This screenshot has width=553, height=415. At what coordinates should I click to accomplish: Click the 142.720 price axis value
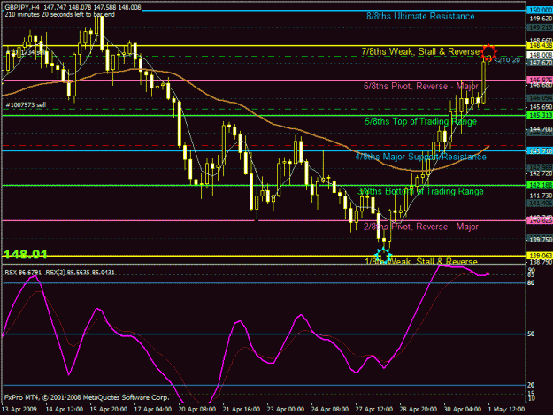[541, 173]
